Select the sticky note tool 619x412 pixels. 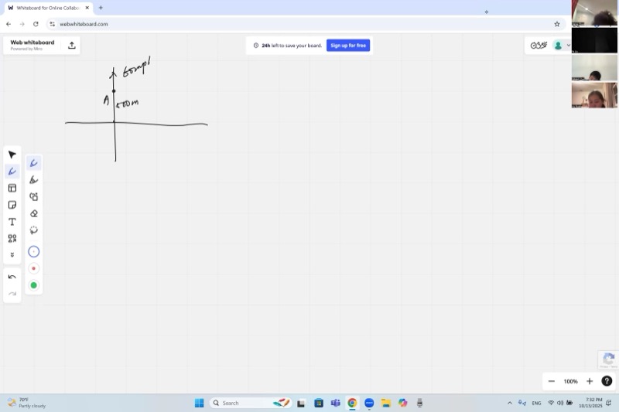[12, 205]
